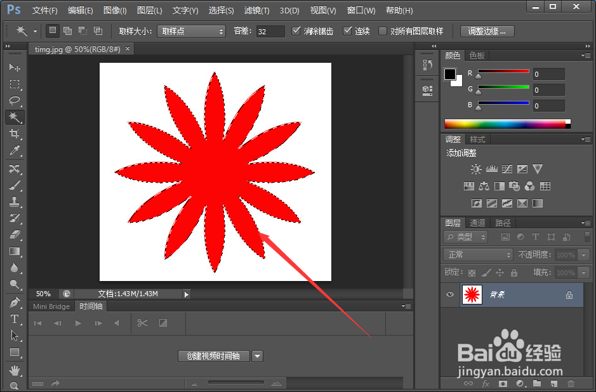
Task: Open the layer filter type (类型) dropdown
Action: 466,237
